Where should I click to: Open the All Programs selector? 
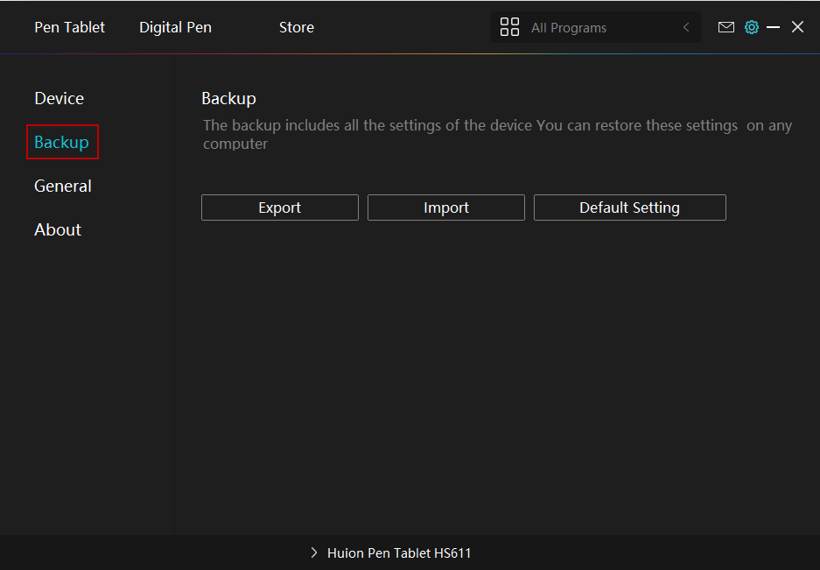coord(569,28)
